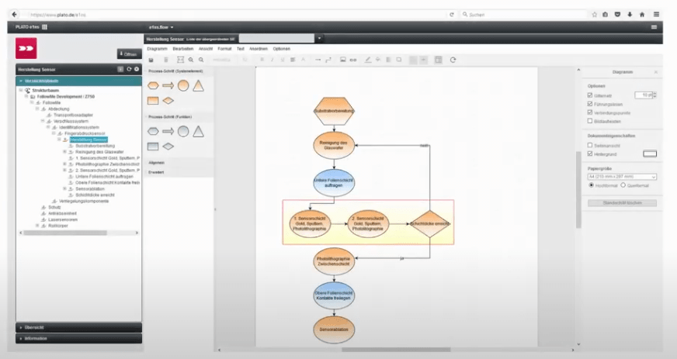Select the orange rectangle system element shape
Viewport: 677px width, 359px height.
tap(153, 101)
